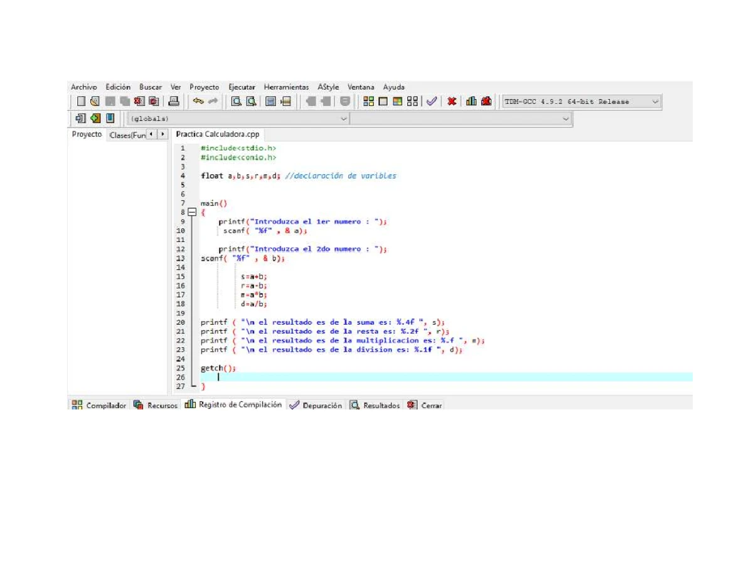Click the float a,b,s,r,m,d declaration
The width and height of the screenshot is (753, 581).
point(240,175)
